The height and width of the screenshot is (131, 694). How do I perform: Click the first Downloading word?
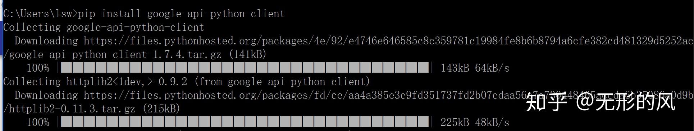tap(46, 41)
